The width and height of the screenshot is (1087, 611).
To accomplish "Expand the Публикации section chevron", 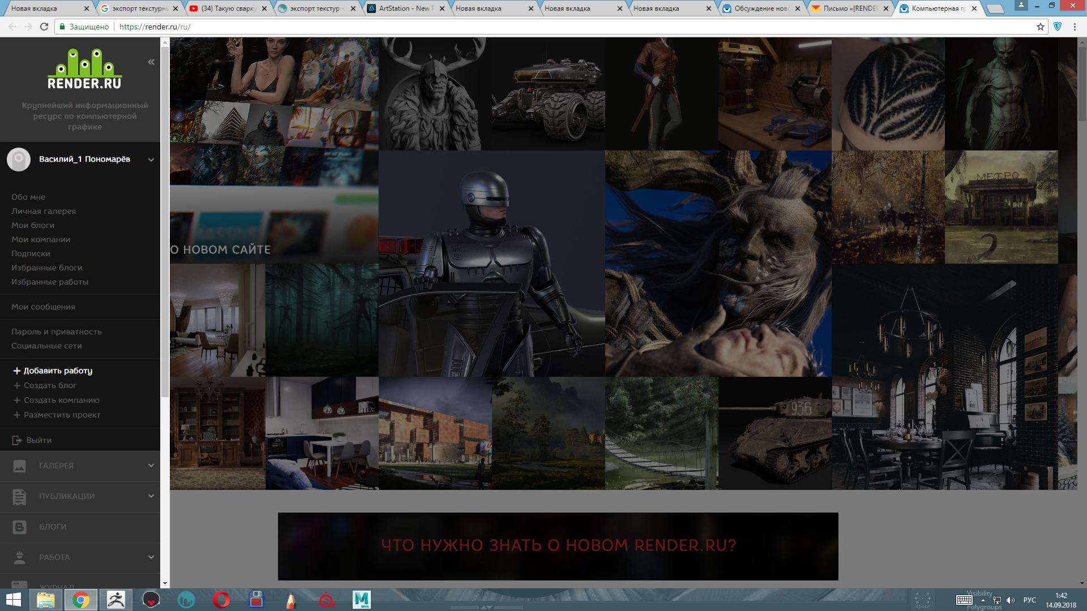I will 151,496.
